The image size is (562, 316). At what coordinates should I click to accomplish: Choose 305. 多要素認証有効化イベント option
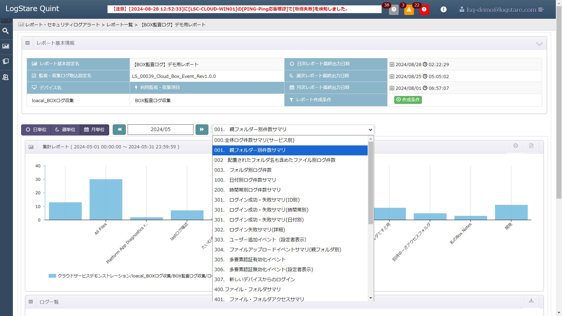click(x=250, y=260)
